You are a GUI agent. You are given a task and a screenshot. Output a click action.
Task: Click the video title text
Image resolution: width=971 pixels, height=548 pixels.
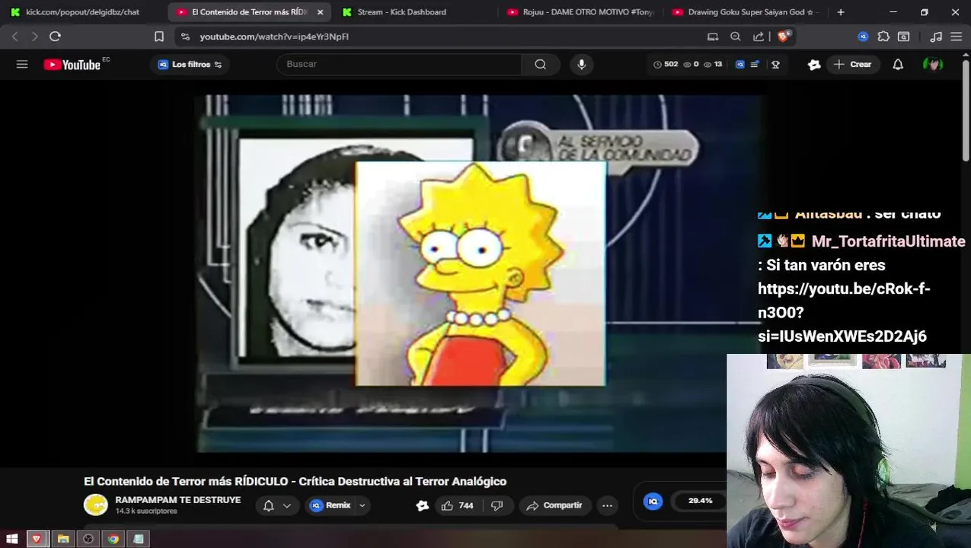[x=295, y=481]
